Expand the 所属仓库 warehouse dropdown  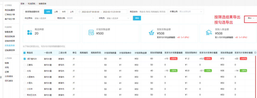186,12
